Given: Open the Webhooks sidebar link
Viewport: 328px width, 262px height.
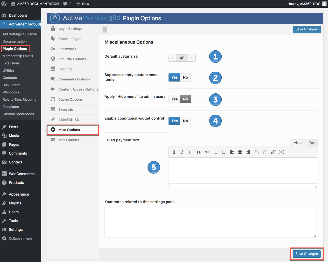Looking at the screenshot, I should (11, 92).
